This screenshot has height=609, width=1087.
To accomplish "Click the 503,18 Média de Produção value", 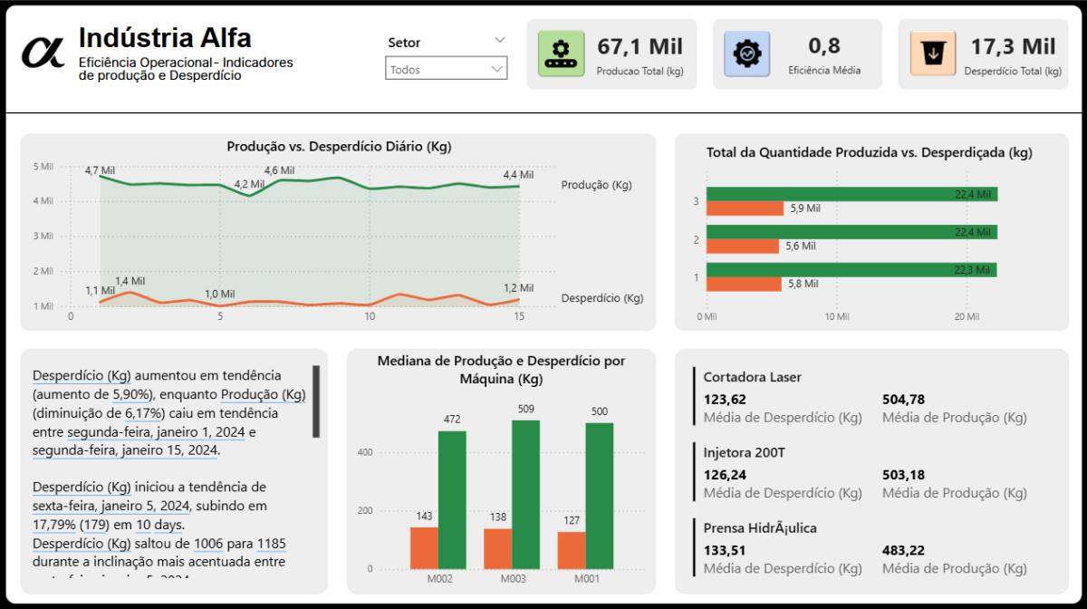I will 903,475.
